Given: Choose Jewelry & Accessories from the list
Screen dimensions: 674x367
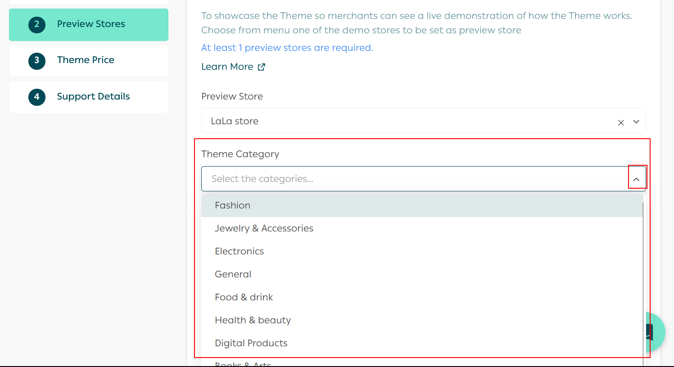Looking at the screenshot, I should coord(264,228).
